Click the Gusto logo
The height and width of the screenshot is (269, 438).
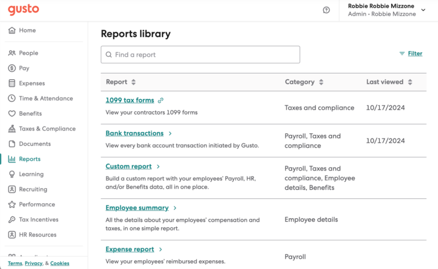pos(23,10)
